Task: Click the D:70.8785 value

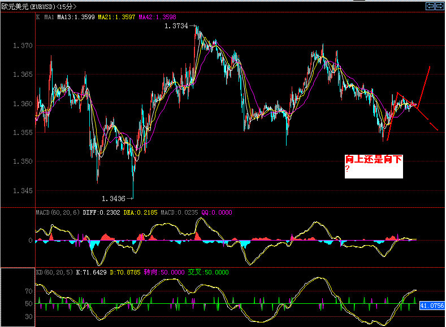Action: tap(125, 272)
